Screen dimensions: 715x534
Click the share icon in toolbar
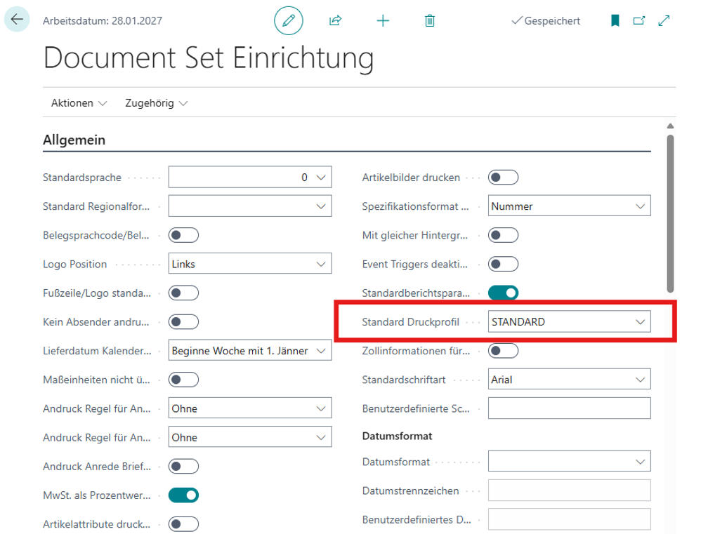coord(335,21)
